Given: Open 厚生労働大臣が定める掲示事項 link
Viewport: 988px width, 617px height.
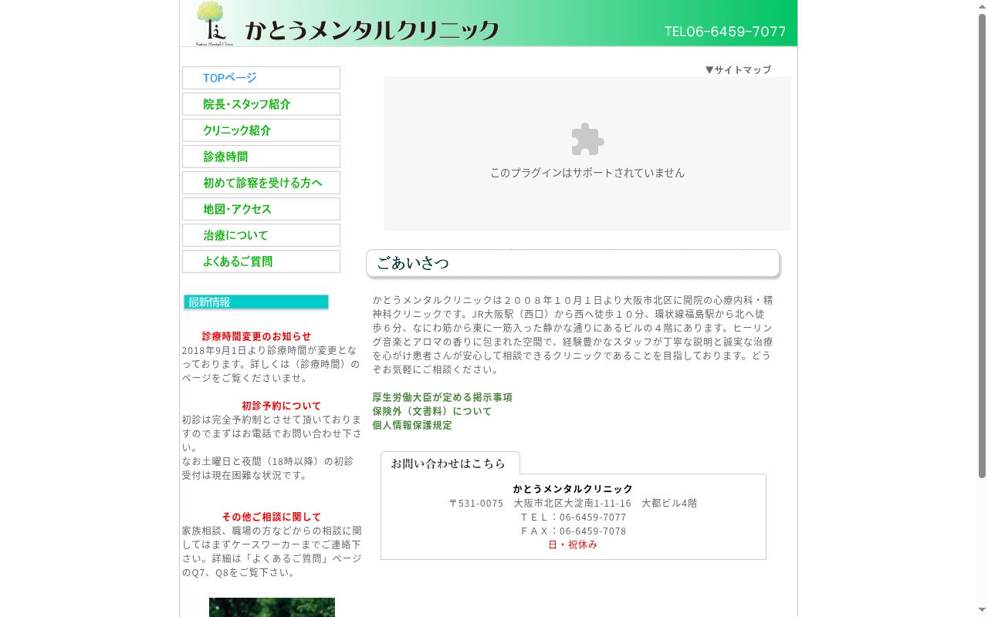Looking at the screenshot, I should pos(442,397).
